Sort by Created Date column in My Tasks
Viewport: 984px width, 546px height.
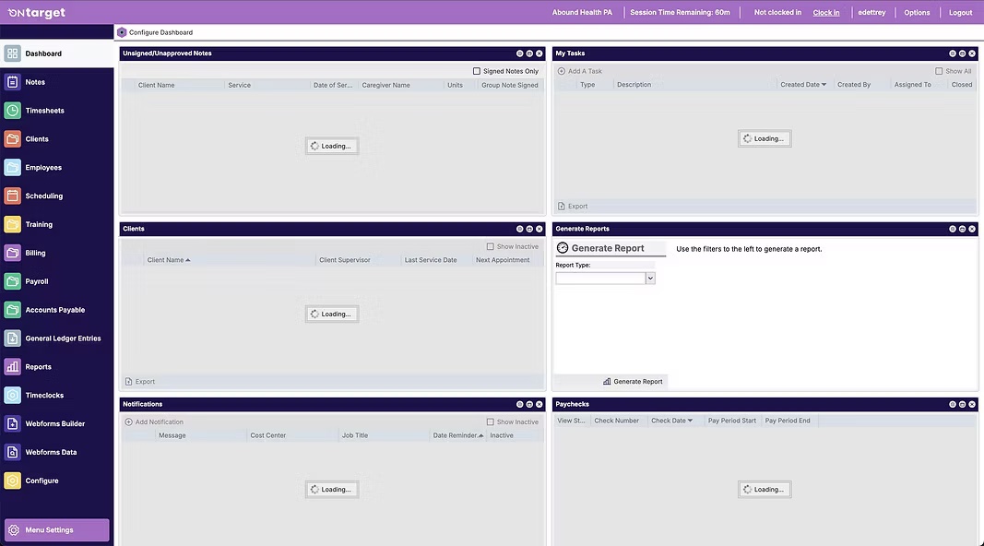(803, 85)
